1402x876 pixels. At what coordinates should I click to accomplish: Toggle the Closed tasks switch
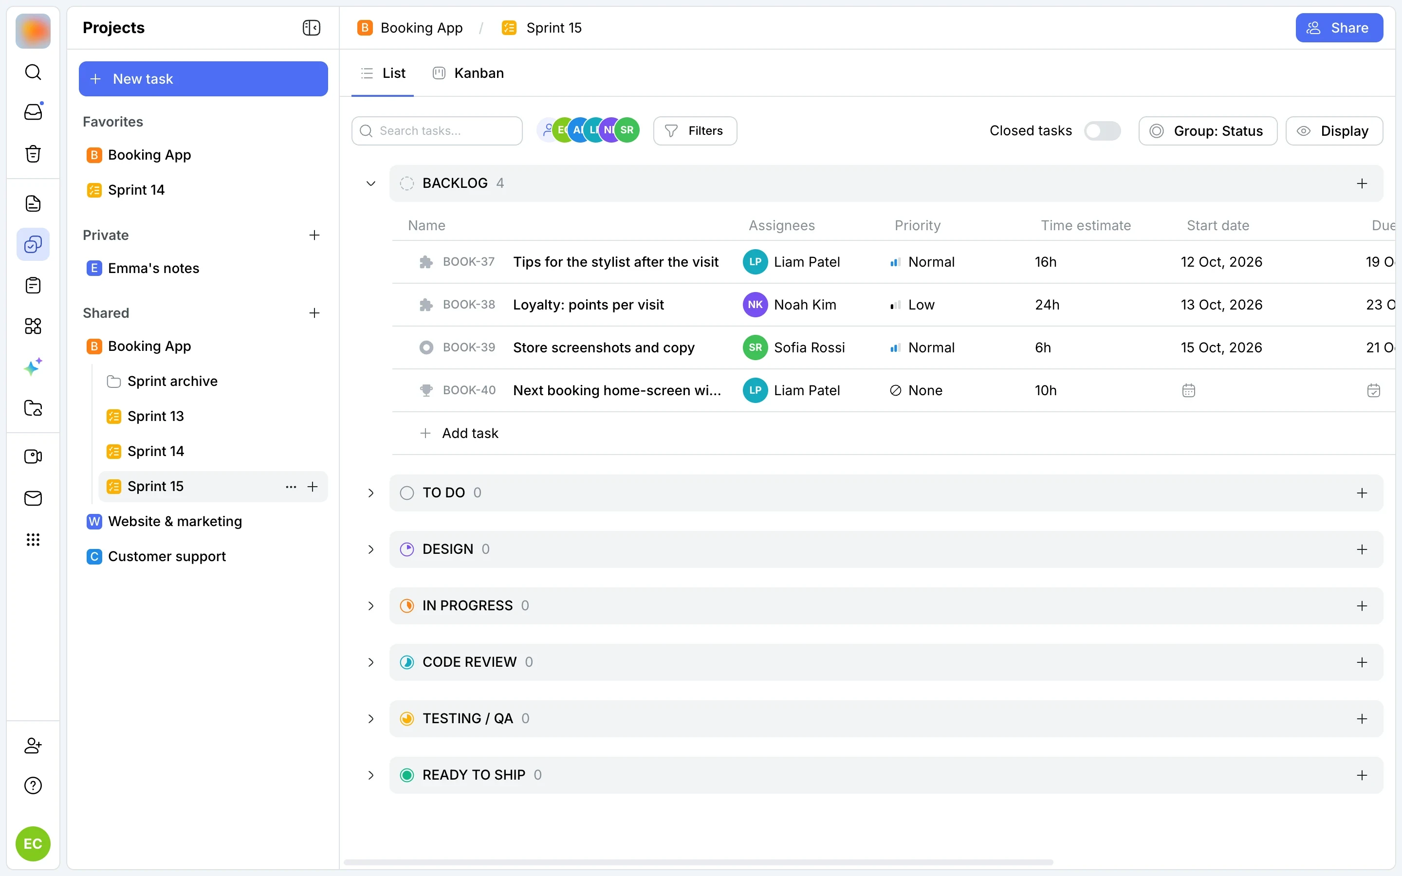pyautogui.click(x=1102, y=131)
